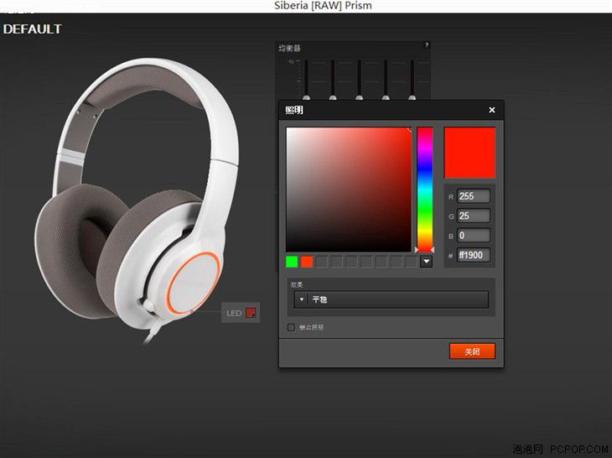The width and height of the screenshot is (612, 458).
Task: Click the DEFAULT profile title
Action: coord(32,29)
